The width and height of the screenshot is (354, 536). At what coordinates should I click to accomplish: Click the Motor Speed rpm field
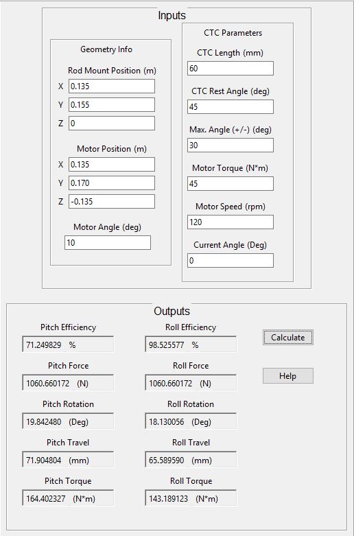point(231,222)
